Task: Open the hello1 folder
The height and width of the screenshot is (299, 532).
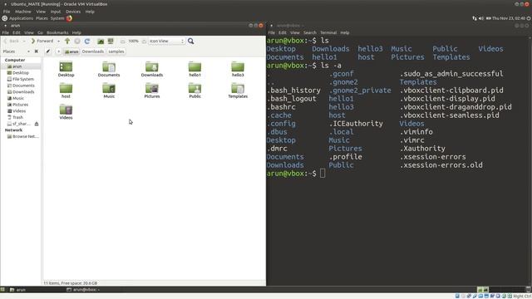Action: pos(195,69)
